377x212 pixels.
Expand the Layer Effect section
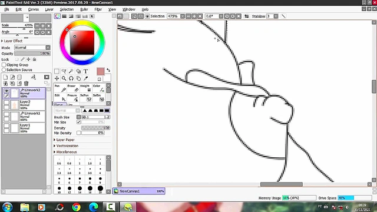[12, 41]
